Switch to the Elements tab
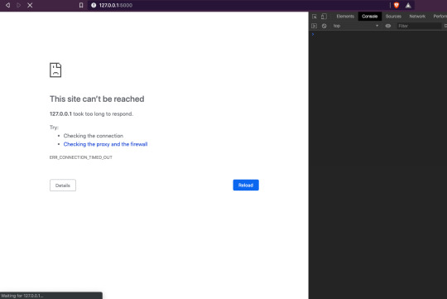Screen dimensions: 447x299 click(345, 17)
